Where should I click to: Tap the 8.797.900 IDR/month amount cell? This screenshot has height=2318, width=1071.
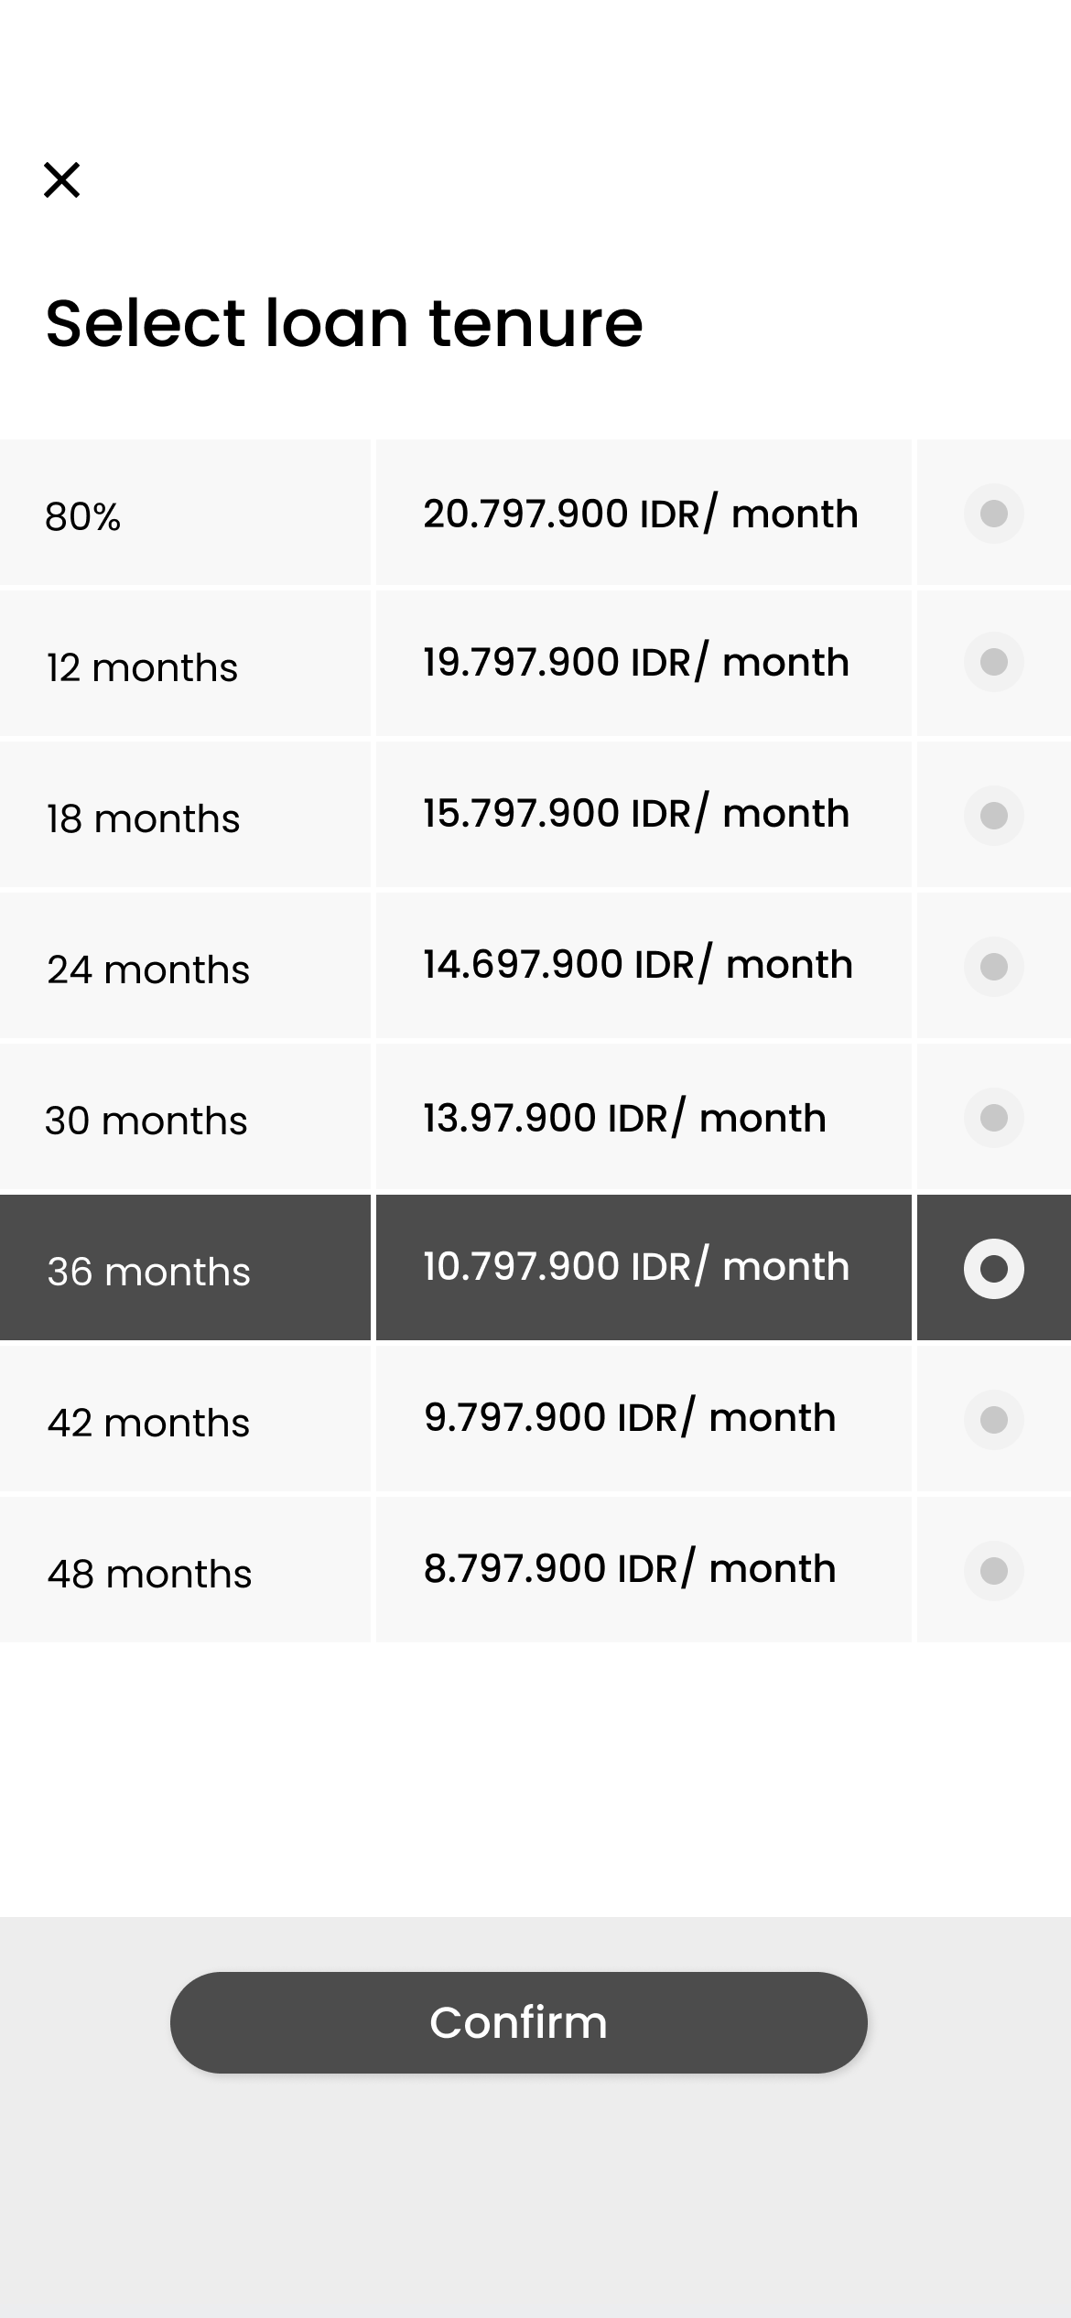tap(630, 1568)
